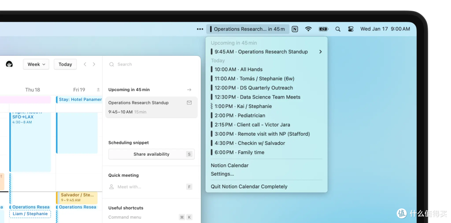Viewport: 451px width, 223px height.
Task: Click the Scheduling snippet heading
Action: [x=129, y=142]
